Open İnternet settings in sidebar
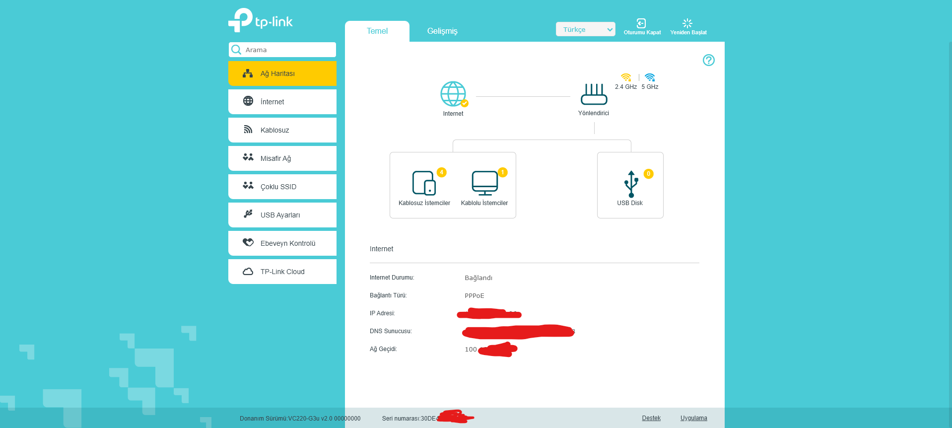The image size is (952, 428). pyautogui.click(x=282, y=102)
